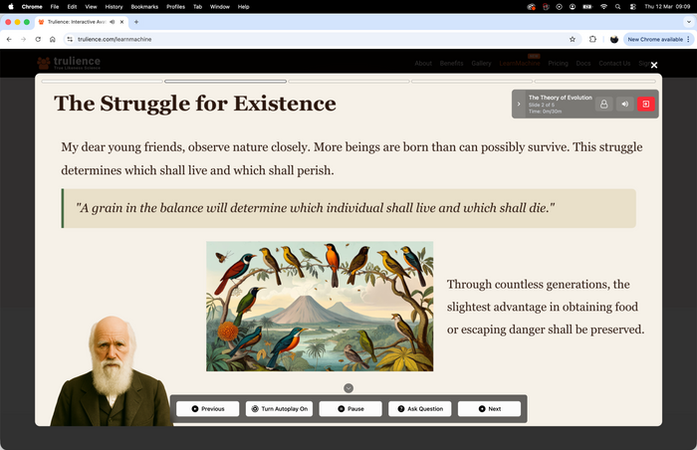This screenshot has width=697, height=450.
Task: Click the birds and volcano illustration
Action: pyautogui.click(x=320, y=306)
